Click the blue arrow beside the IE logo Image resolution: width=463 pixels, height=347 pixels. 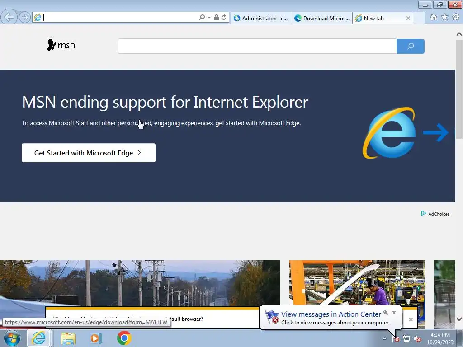tap(436, 132)
